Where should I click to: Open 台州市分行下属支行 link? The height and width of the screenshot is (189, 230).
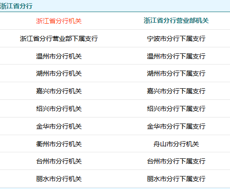pos(176,161)
